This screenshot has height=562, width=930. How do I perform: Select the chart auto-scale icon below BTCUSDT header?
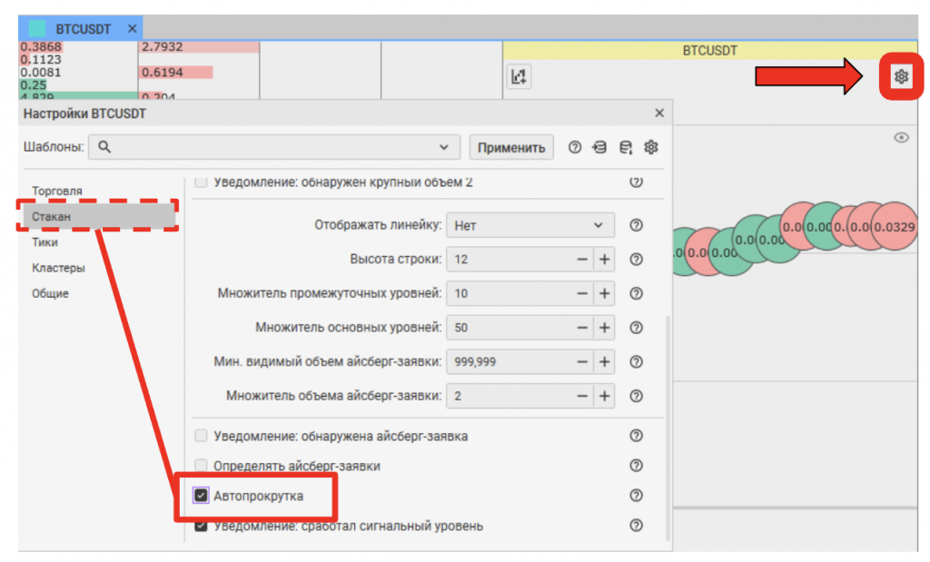click(519, 77)
